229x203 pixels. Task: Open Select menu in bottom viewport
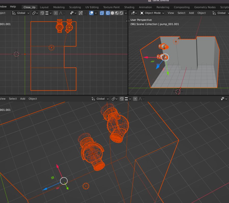click(x=13, y=99)
